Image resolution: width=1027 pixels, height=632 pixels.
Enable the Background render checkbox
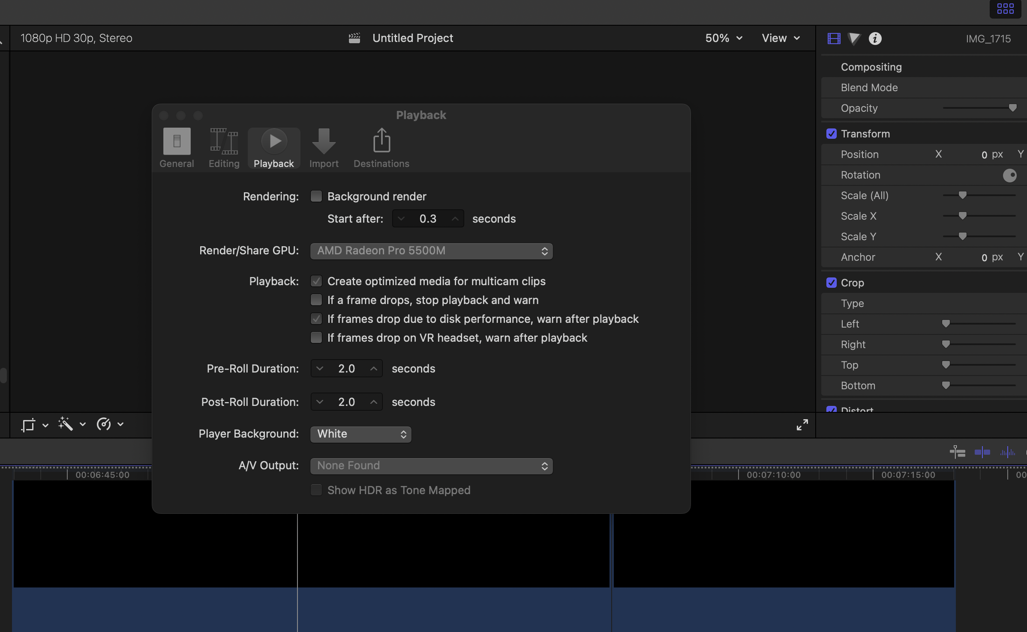click(316, 197)
